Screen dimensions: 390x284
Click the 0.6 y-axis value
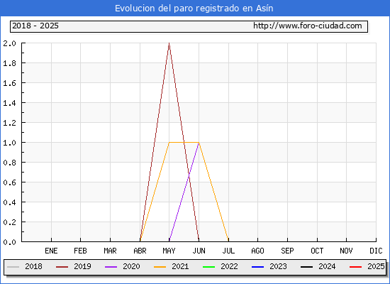(x=9, y=182)
